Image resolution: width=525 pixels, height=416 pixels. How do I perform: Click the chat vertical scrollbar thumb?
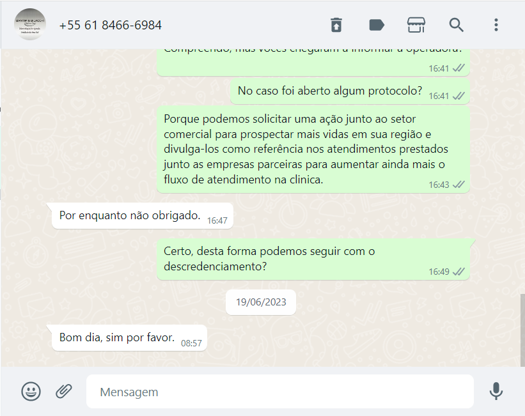pyautogui.click(x=522, y=330)
